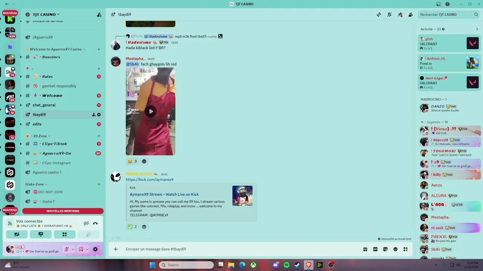This screenshot has width=483, height=271.
Task: Show hidden system tray icons
Action: click(x=435, y=265)
